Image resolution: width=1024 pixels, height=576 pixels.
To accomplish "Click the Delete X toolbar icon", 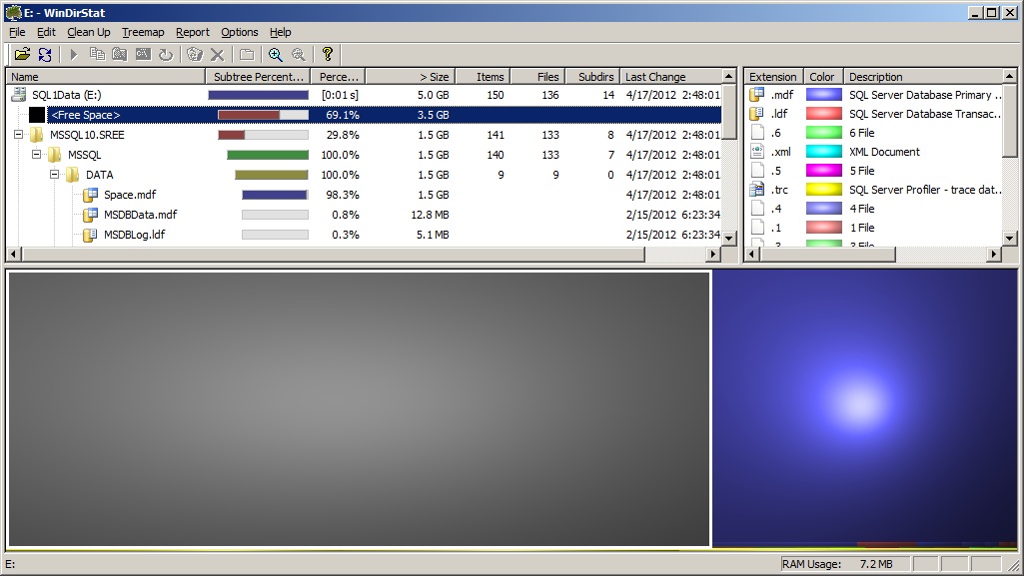I will [x=217, y=55].
